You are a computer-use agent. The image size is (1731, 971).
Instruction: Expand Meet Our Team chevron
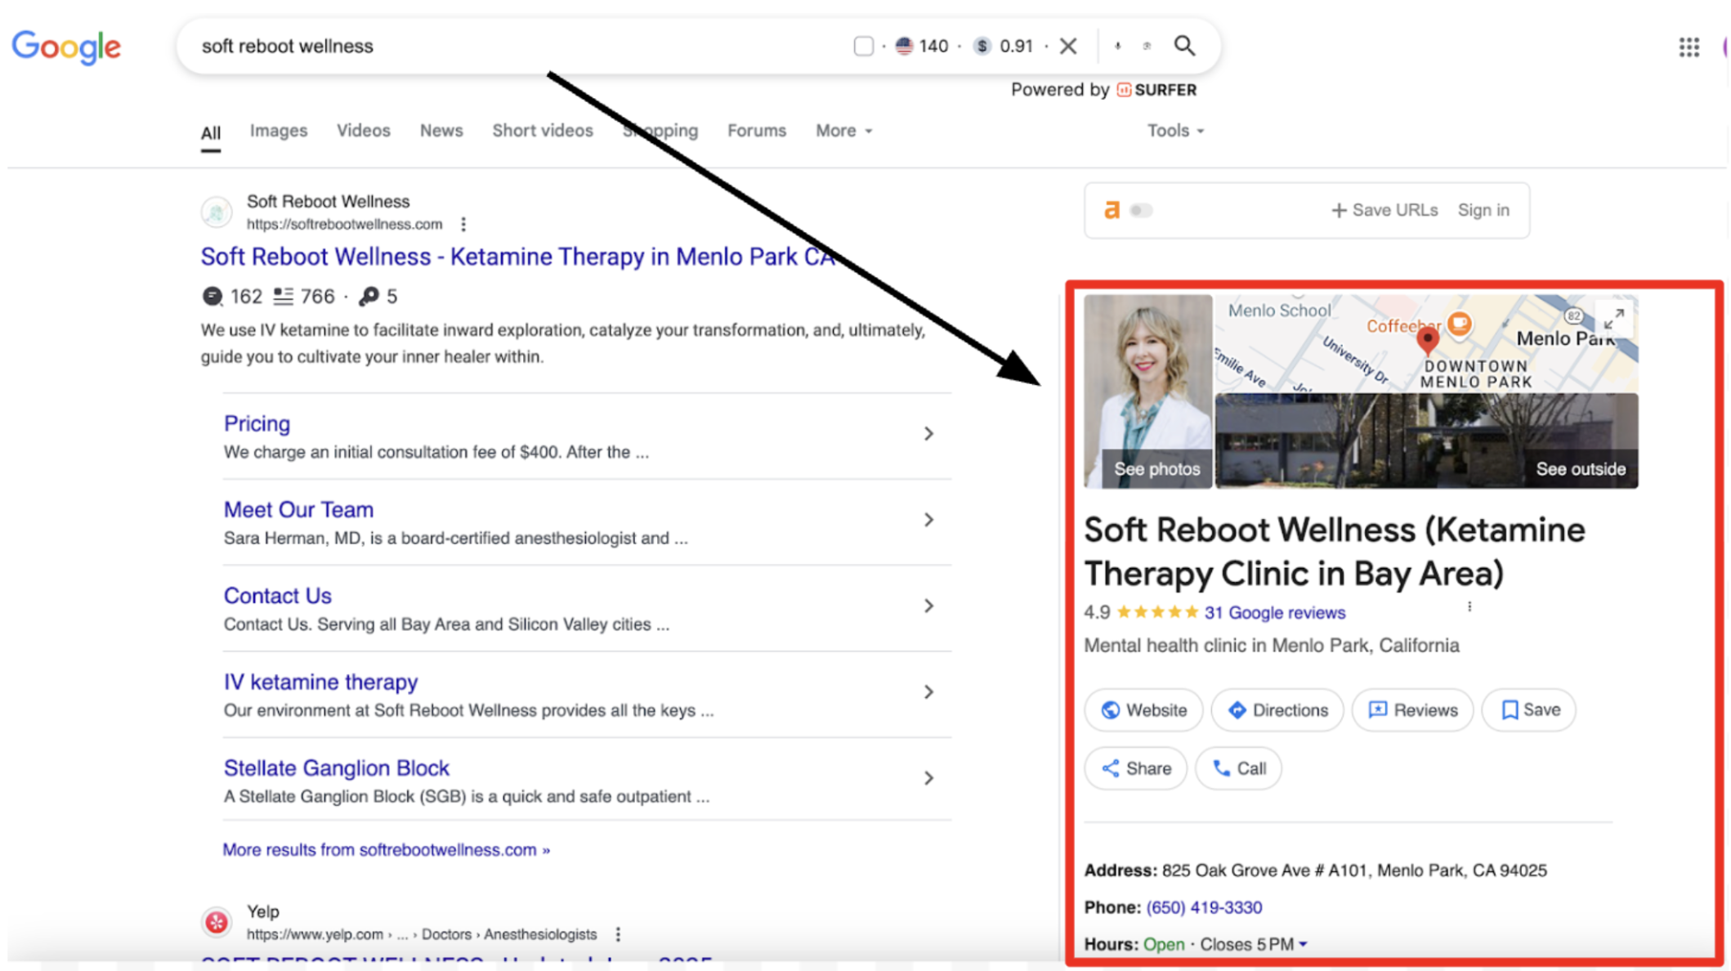coord(928,520)
